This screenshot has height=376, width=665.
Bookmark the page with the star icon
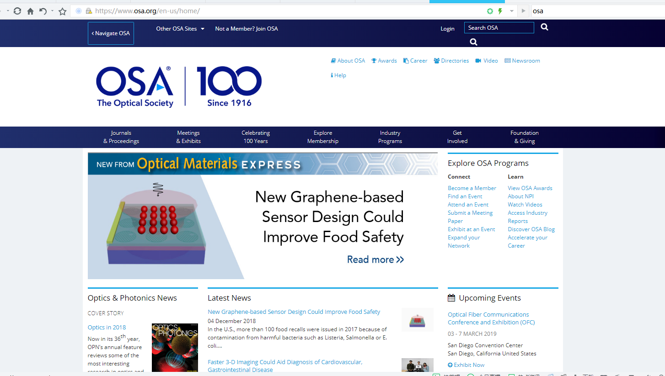click(63, 11)
